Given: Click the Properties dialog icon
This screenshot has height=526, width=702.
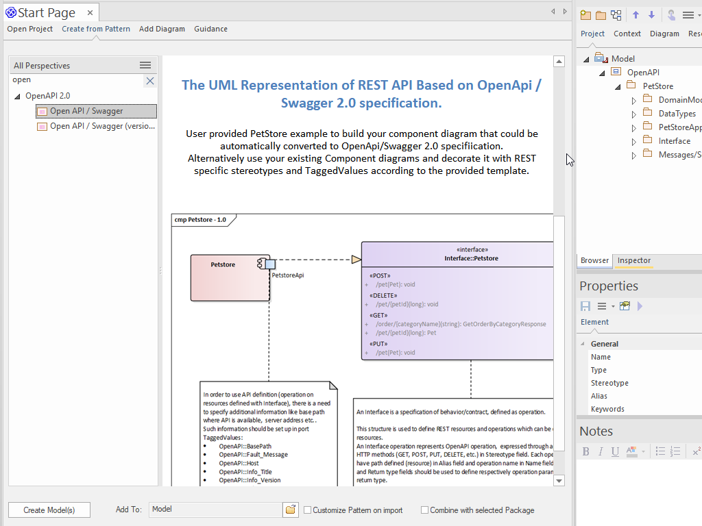Looking at the screenshot, I should [x=625, y=306].
